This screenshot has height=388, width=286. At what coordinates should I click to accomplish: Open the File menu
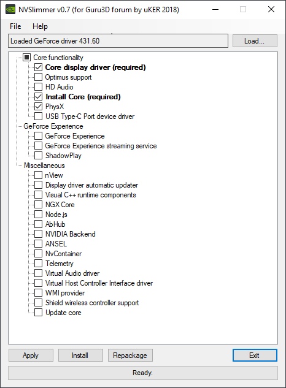[15, 26]
